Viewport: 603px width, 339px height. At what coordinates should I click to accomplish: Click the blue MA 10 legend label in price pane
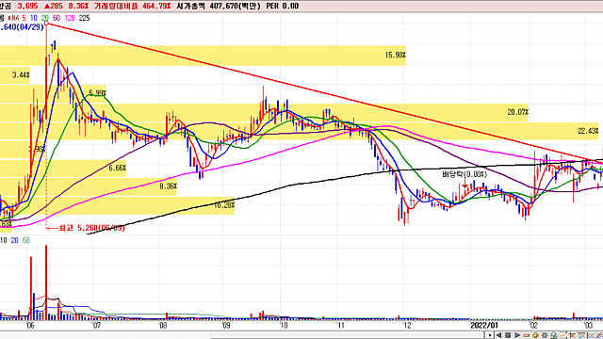point(34,18)
